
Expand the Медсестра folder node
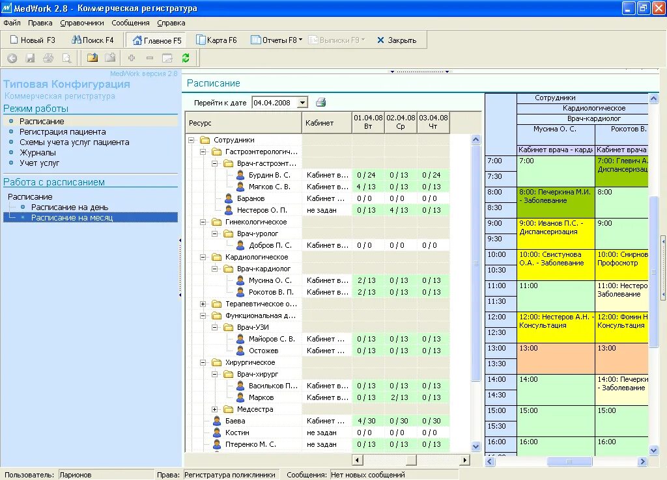point(215,409)
